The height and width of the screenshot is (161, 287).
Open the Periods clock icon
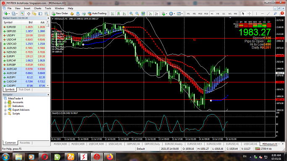[171, 14]
